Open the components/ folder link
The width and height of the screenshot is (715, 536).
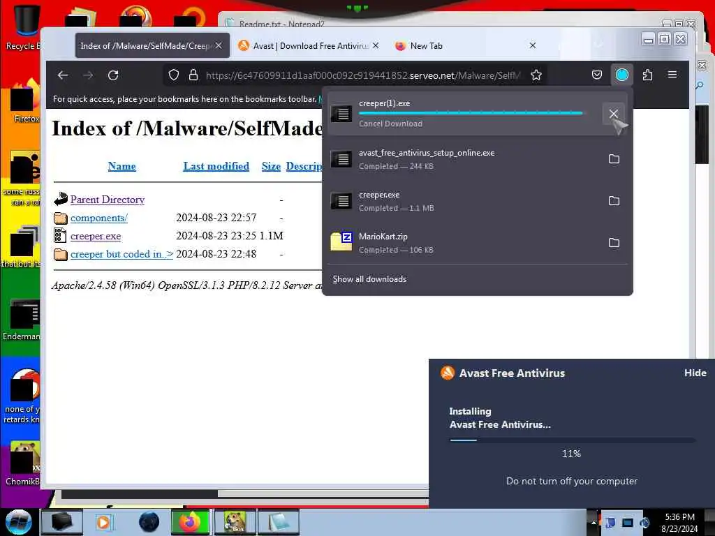(x=99, y=218)
